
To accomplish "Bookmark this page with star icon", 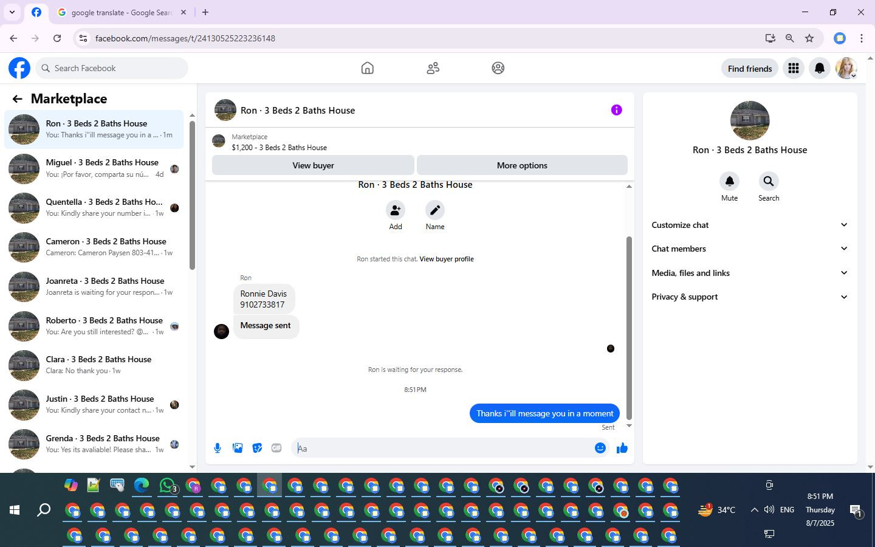I will click(x=809, y=38).
